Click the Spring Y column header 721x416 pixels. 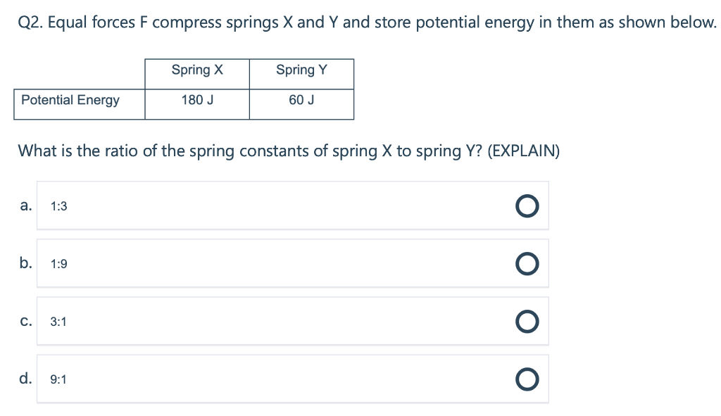[301, 70]
